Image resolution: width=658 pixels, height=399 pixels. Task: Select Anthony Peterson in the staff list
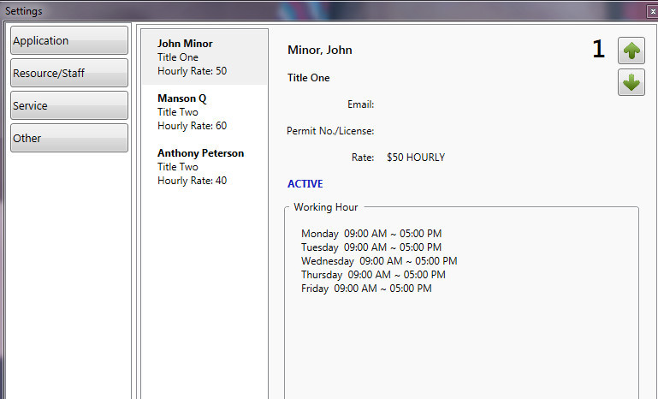point(205,167)
